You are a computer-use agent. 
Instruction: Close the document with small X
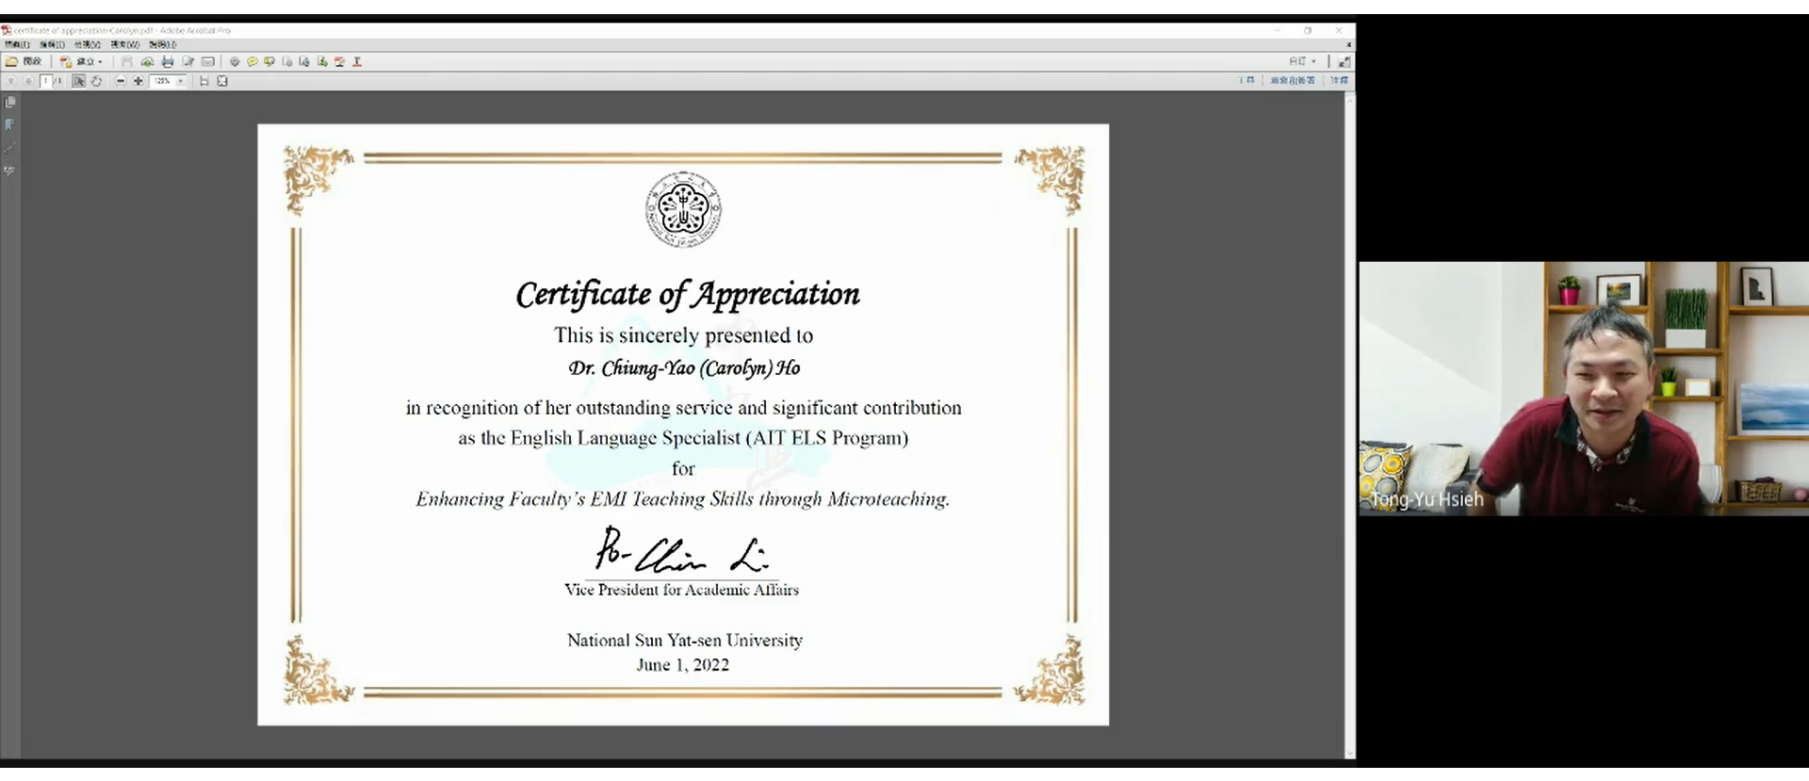point(1348,44)
